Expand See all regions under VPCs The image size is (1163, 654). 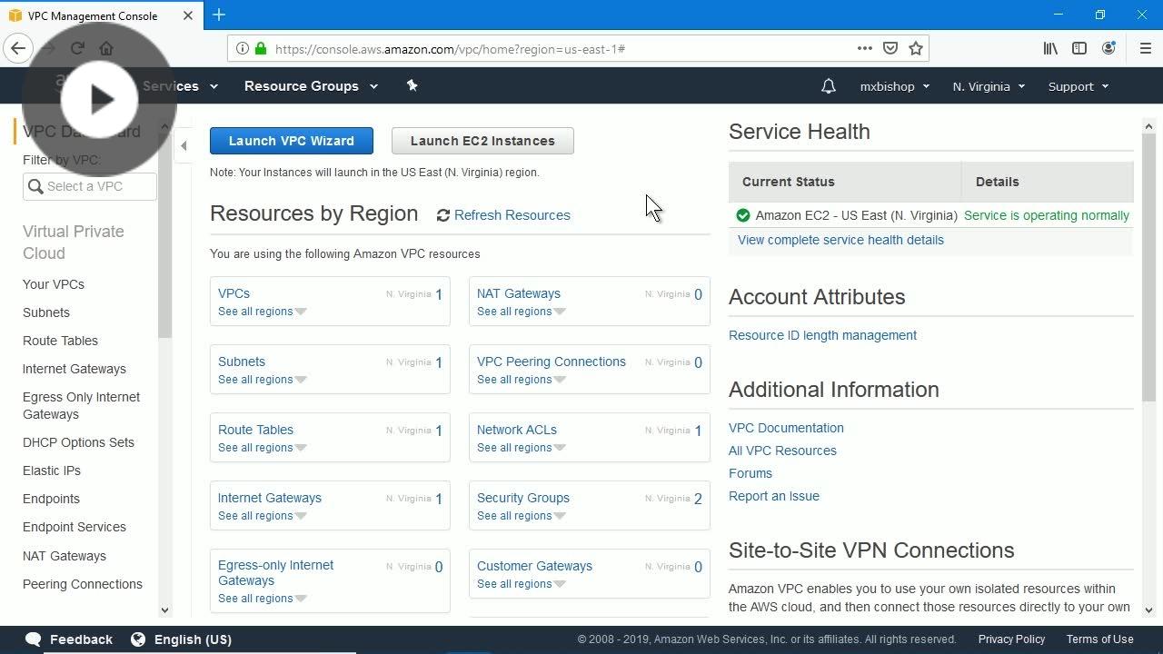click(x=262, y=312)
